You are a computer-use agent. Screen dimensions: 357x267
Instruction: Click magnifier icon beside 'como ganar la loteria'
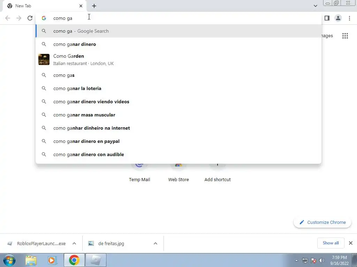pos(44,88)
